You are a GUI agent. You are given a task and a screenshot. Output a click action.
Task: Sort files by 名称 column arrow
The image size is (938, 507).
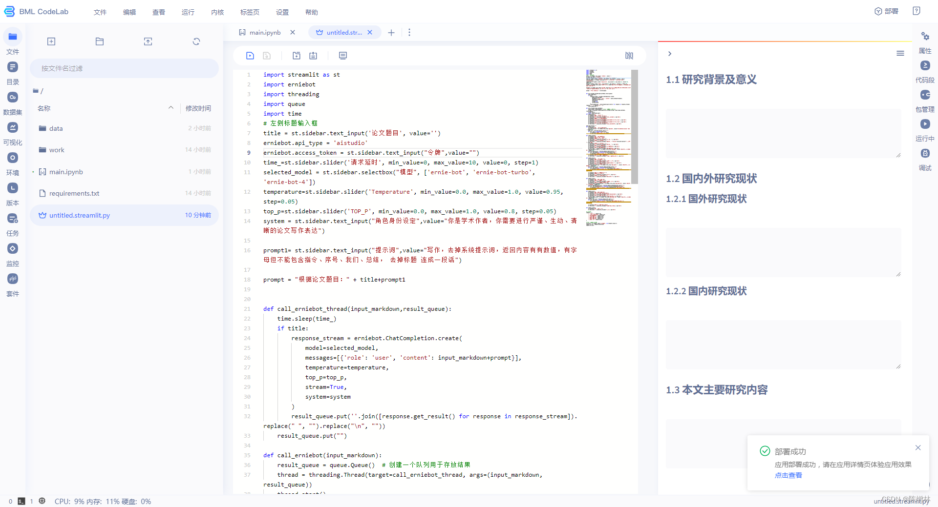[x=171, y=108]
